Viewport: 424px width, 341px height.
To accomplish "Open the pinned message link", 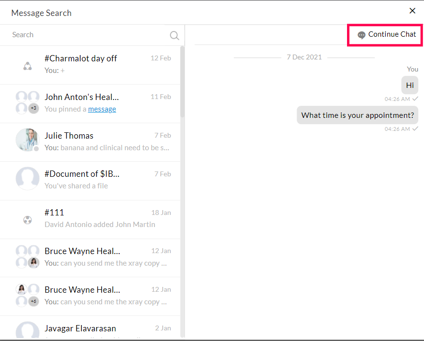I will pos(102,109).
